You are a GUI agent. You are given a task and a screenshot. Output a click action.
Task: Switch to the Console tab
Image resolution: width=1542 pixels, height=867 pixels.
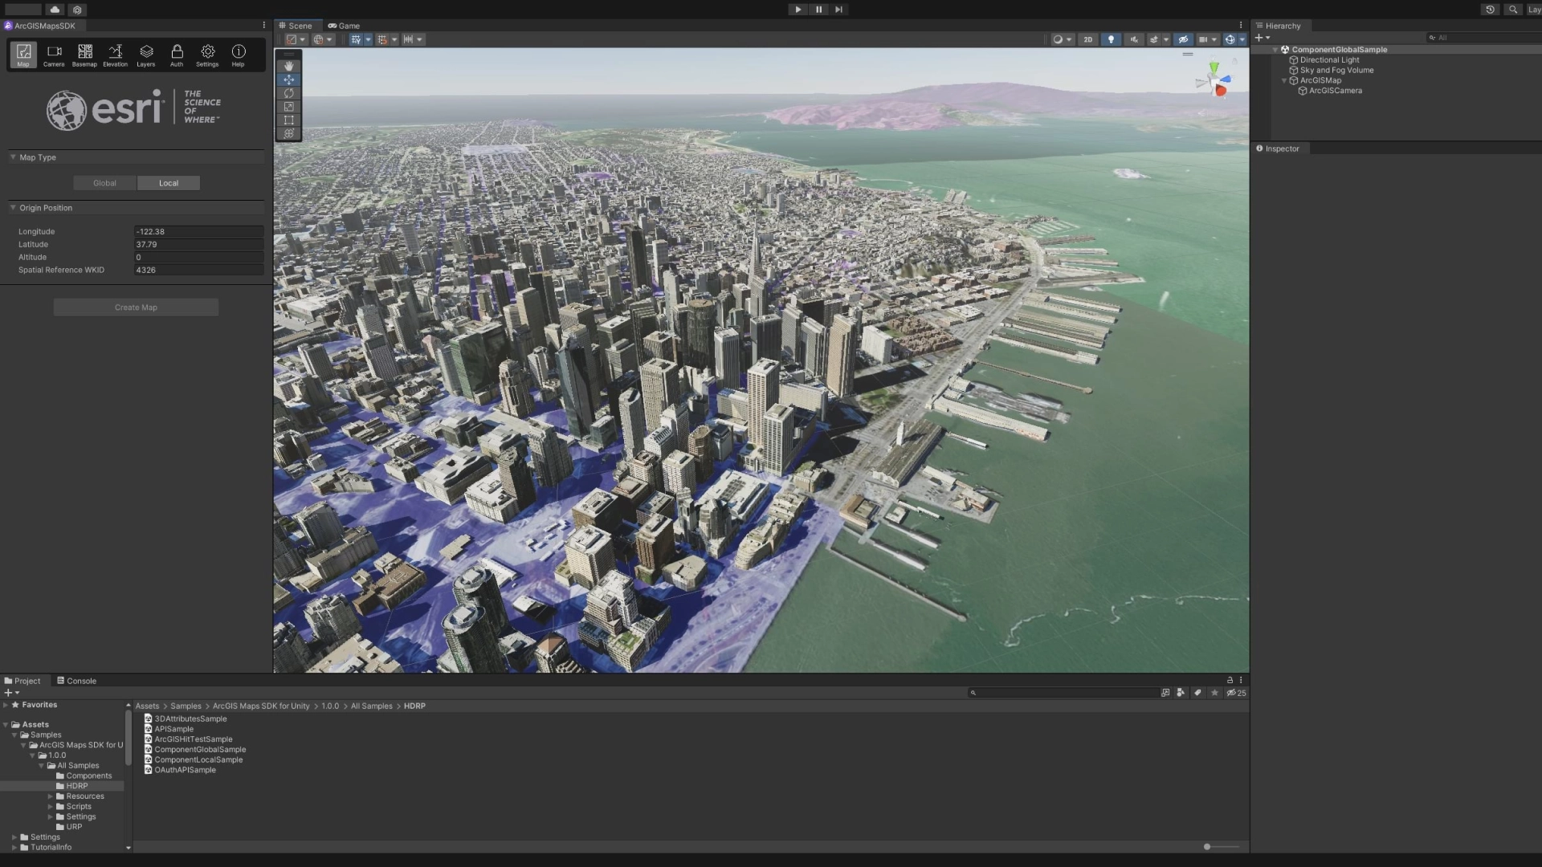tap(76, 681)
